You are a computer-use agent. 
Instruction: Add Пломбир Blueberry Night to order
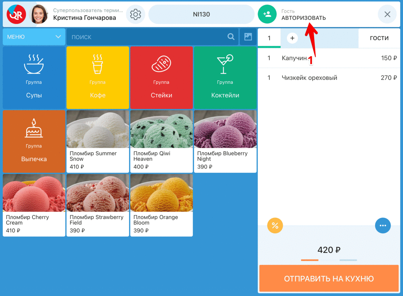[x=225, y=141]
